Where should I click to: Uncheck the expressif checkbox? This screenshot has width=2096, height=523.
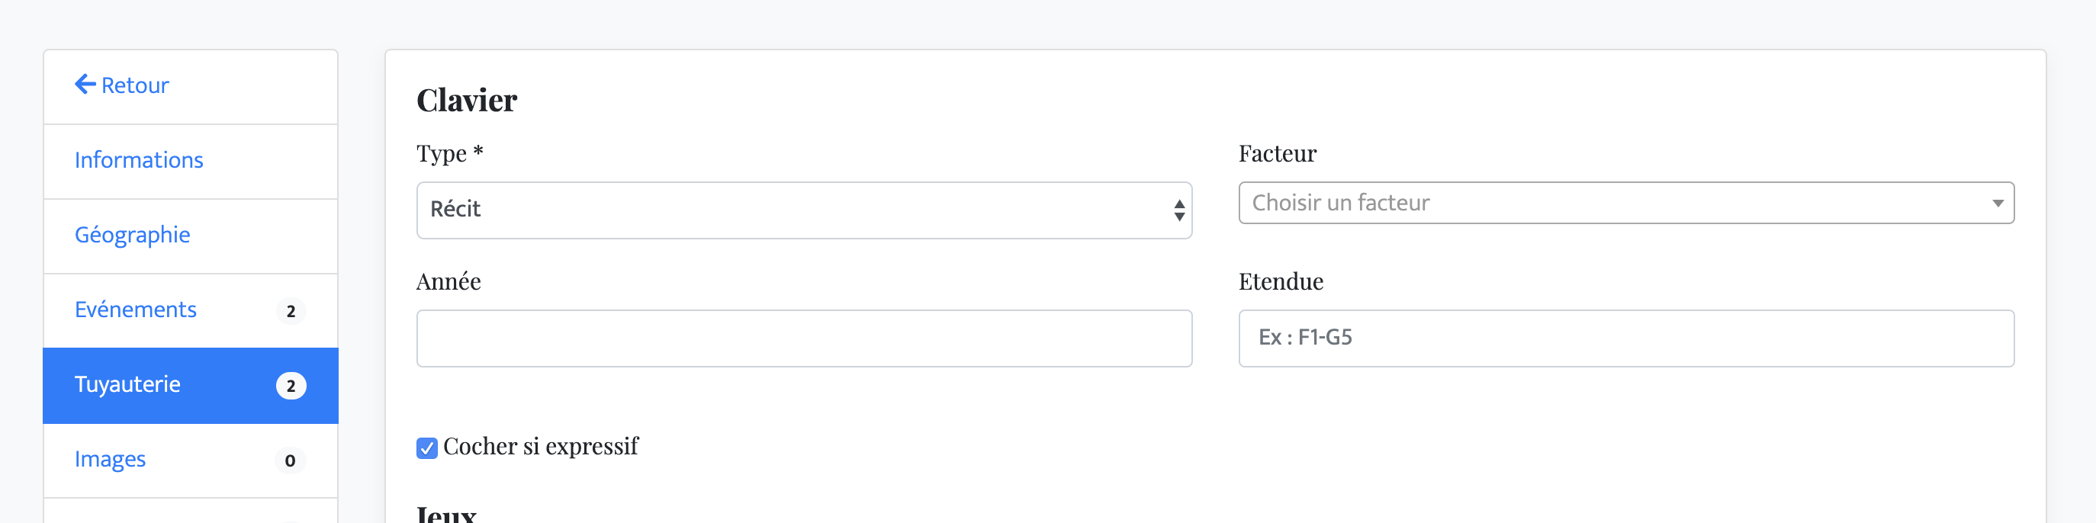click(x=426, y=448)
